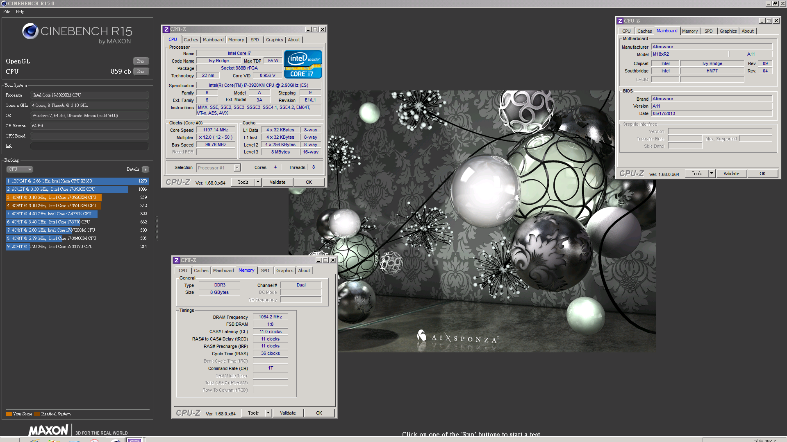Screen dimensions: 787x442
Task: Click Tools in the Memory CPU-Z window
Action: point(253,413)
